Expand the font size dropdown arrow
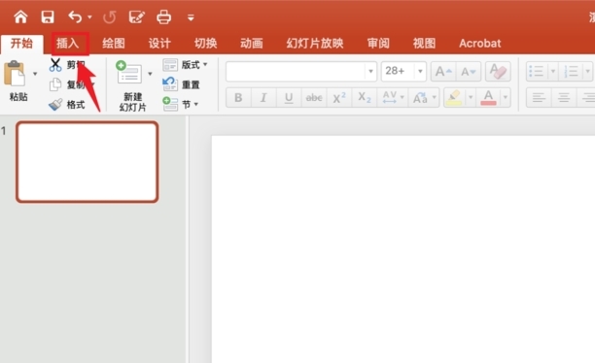 [420, 71]
